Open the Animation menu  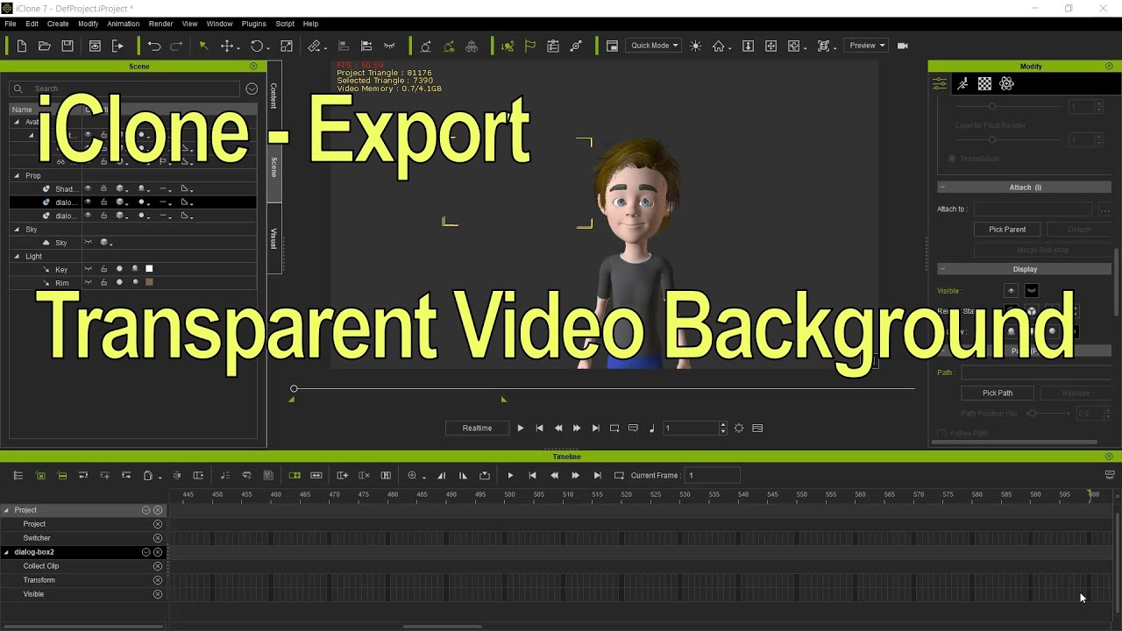pyautogui.click(x=123, y=24)
